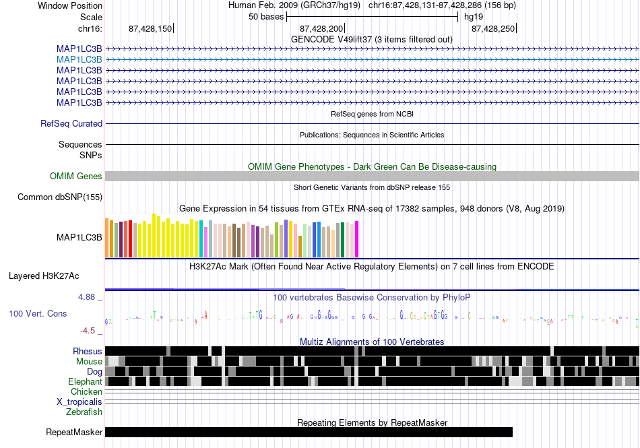
Task: Click the magenta bar ending the GTEx chart
Action: [x=357, y=239]
